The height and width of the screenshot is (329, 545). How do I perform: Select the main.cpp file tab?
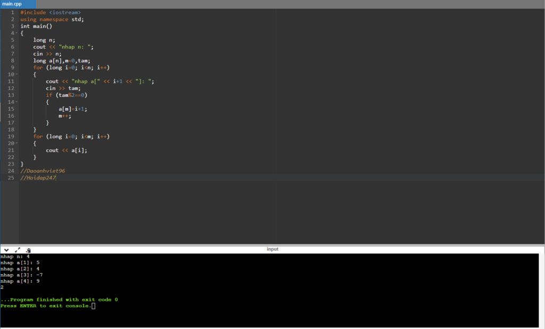click(x=18, y=4)
